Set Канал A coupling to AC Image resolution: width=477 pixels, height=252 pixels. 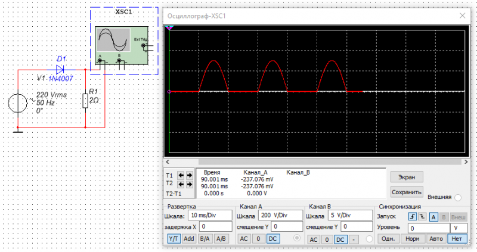(244, 239)
